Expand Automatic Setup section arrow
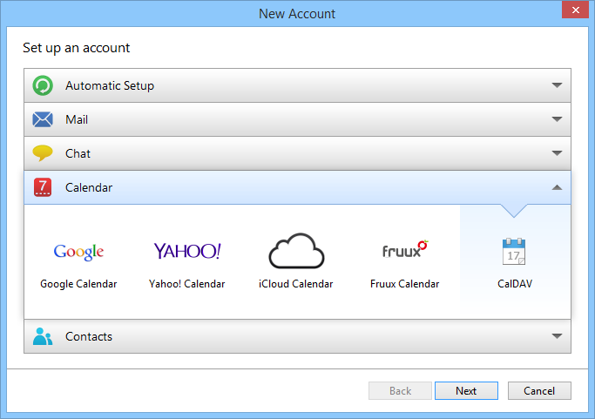This screenshot has height=419, width=595. pyautogui.click(x=557, y=85)
